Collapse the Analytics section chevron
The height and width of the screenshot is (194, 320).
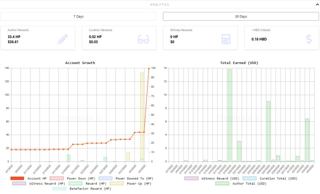point(317,5)
